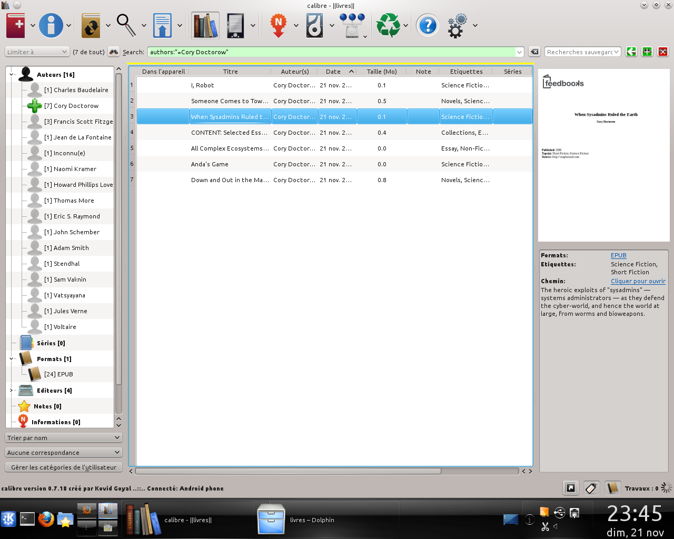
Task: Click the Cliquer pour ouvrir link
Action: (x=638, y=281)
